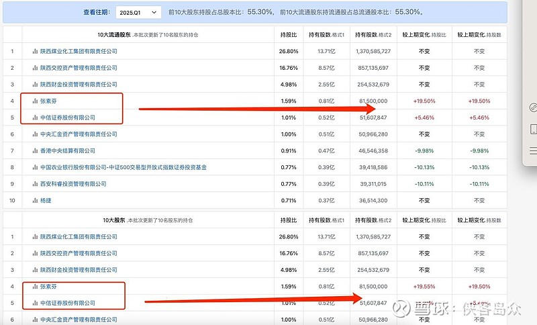Select 51,607,847 cell in 10大流通股东 table

click(373, 118)
